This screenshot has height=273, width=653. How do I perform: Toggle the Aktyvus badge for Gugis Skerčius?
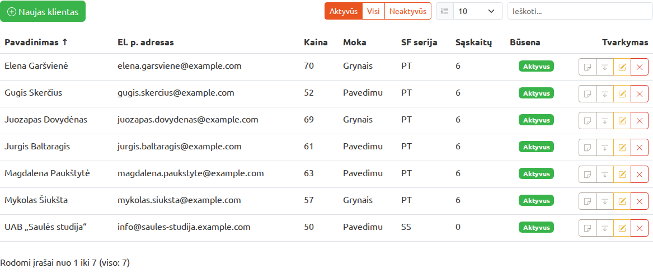click(536, 93)
